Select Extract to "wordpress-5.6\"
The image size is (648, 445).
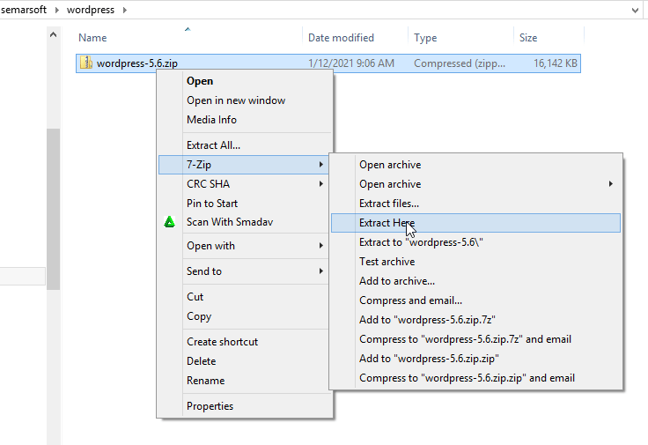pos(475,242)
